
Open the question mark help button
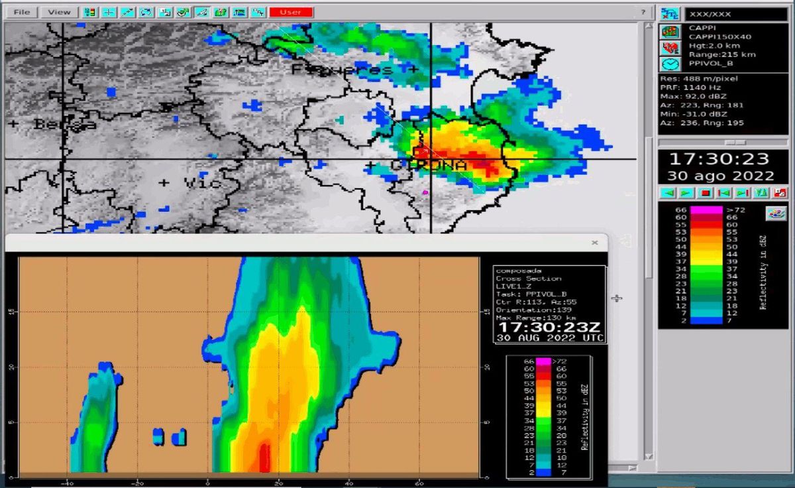click(643, 12)
